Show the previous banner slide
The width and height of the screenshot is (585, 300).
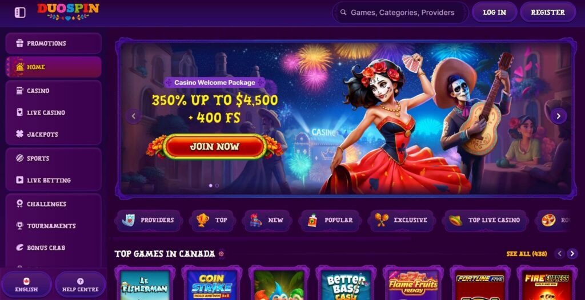coord(134,116)
